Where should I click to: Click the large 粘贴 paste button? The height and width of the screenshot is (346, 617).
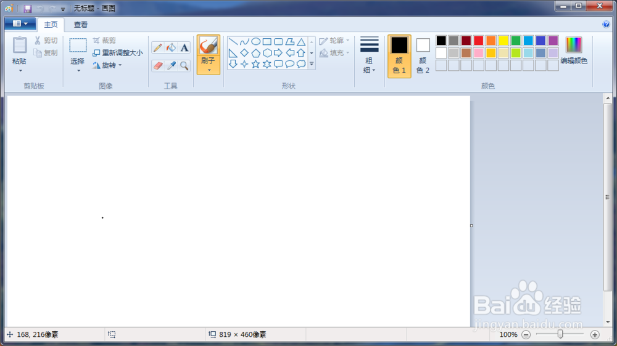click(x=19, y=50)
